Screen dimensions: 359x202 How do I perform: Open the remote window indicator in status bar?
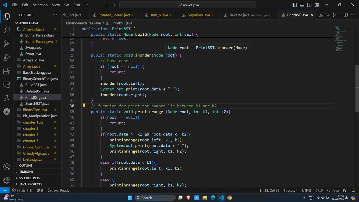(5, 190)
